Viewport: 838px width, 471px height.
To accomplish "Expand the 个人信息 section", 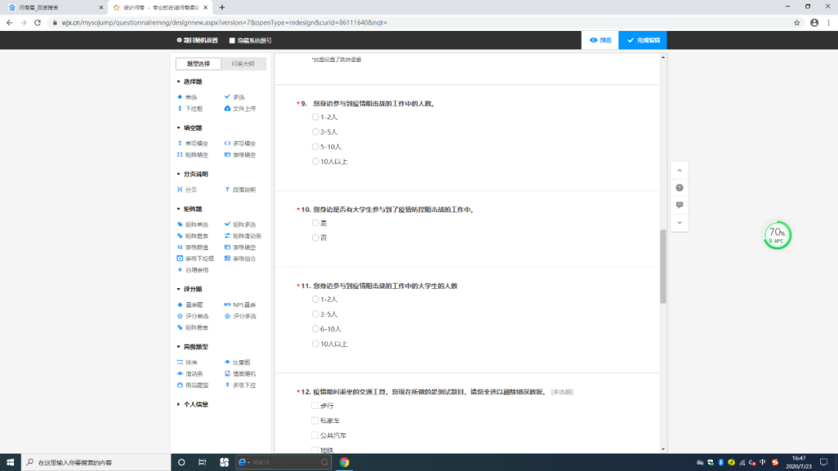I will point(195,404).
